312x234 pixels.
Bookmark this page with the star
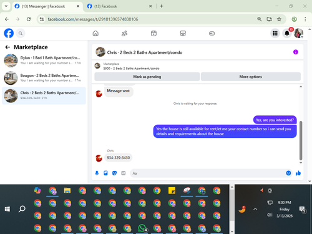click(x=279, y=19)
